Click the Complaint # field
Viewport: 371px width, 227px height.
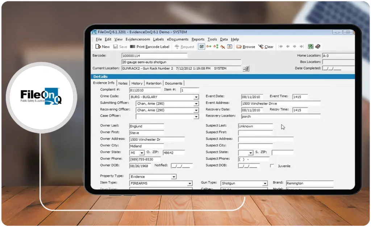(x=145, y=90)
